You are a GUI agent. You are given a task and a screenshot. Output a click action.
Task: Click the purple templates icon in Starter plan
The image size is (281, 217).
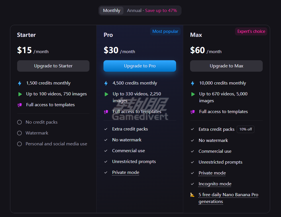point(20,105)
